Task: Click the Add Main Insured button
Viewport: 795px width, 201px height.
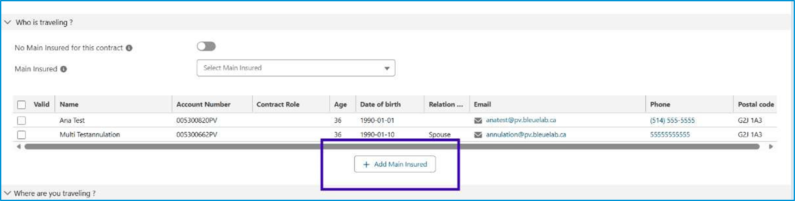Action: pos(395,164)
